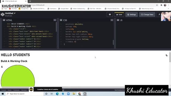Viewport: 171px width, 96px height.
Task: Click Unlock all of CodePen banner
Action: tap(48, 90)
